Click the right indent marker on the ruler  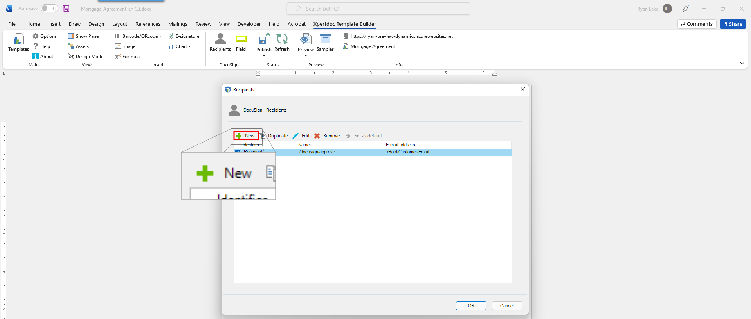pos(495,74)
